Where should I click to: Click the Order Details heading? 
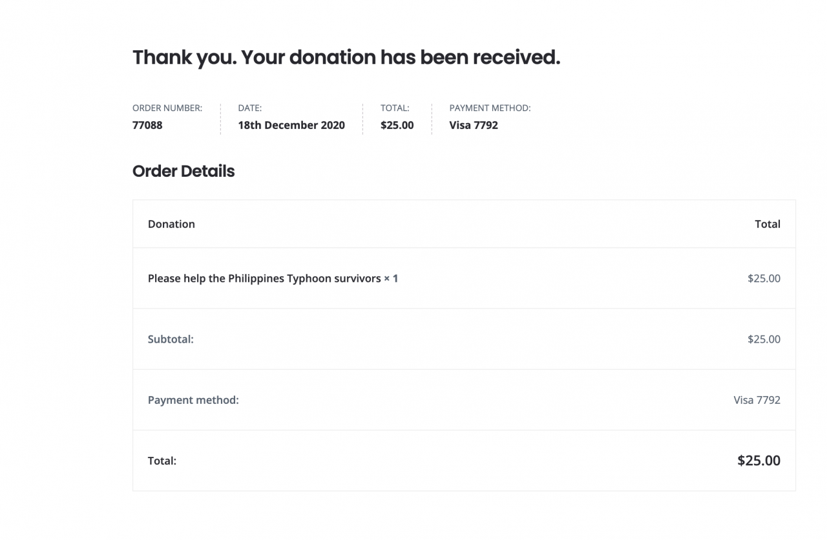tap(183, 171)
